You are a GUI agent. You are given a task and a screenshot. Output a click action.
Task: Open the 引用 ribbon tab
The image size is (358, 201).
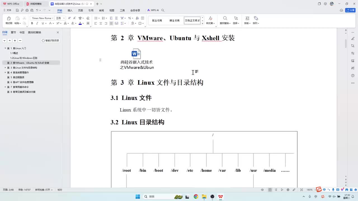pyautogui.click(x=91, y=10)
